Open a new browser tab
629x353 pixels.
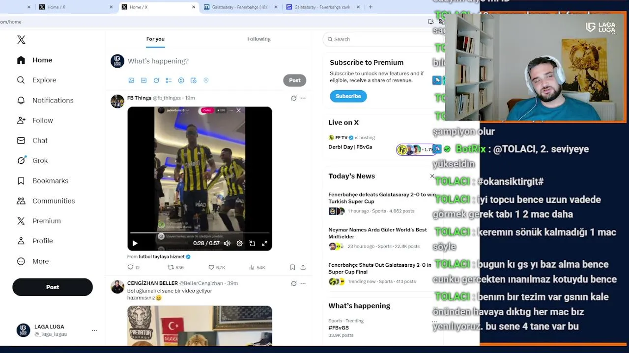pyautogui.click(x=371, y=7)
